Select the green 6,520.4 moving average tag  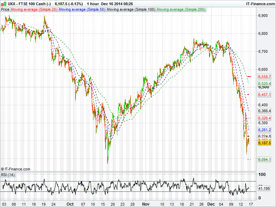(265, 83)
